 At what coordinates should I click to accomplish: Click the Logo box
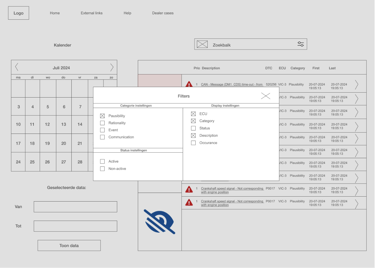click(18, 13)
